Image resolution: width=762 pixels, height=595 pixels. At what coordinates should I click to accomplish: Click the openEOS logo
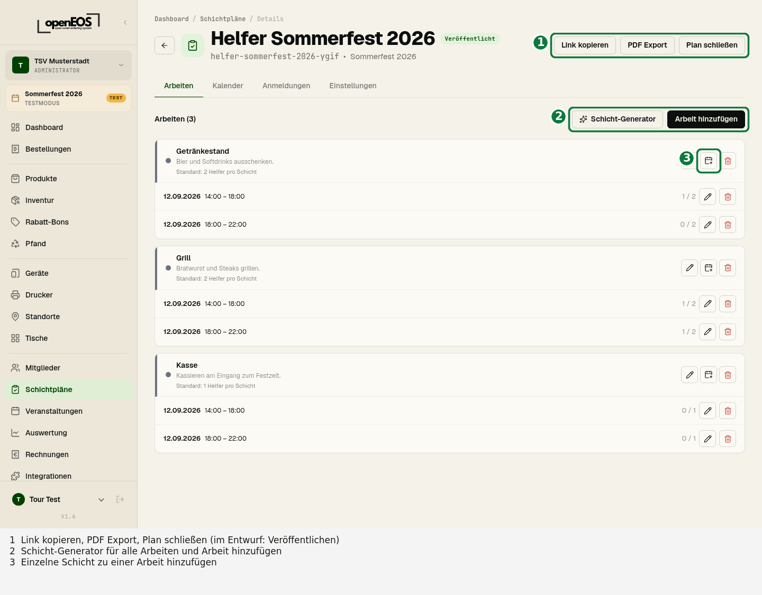coord(68,23)
